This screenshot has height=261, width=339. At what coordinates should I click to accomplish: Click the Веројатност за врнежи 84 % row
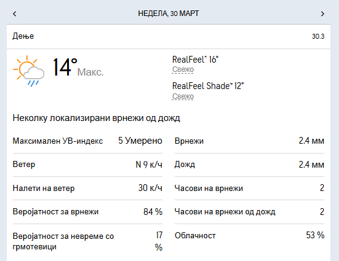click(87, 212)
